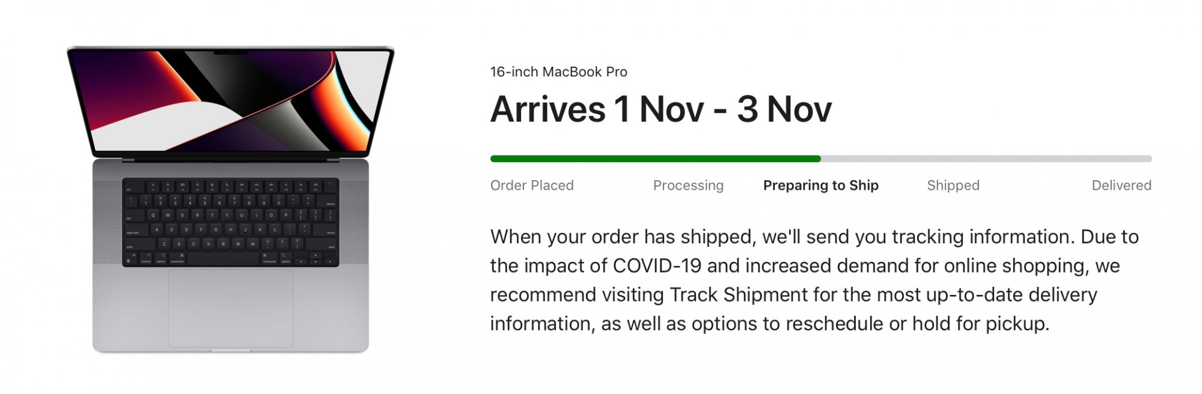
Task: Click the Touch ID key on MacBook keyboard
Action: tap(330, 186)
